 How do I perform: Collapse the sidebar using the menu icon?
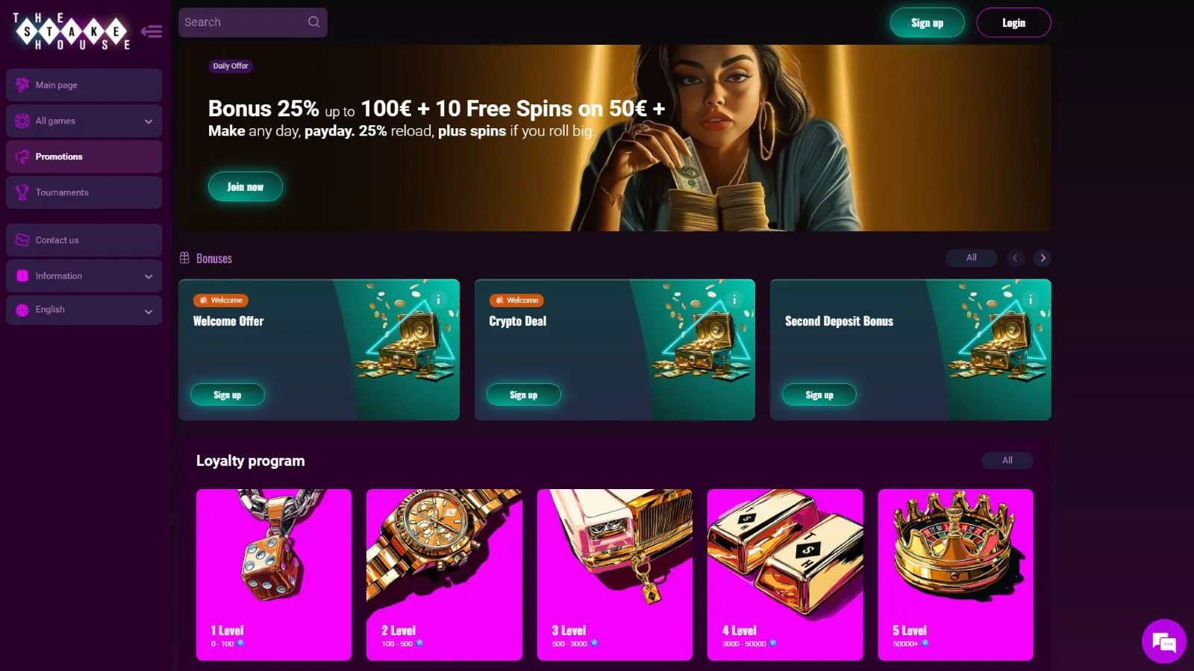[151, 31]
